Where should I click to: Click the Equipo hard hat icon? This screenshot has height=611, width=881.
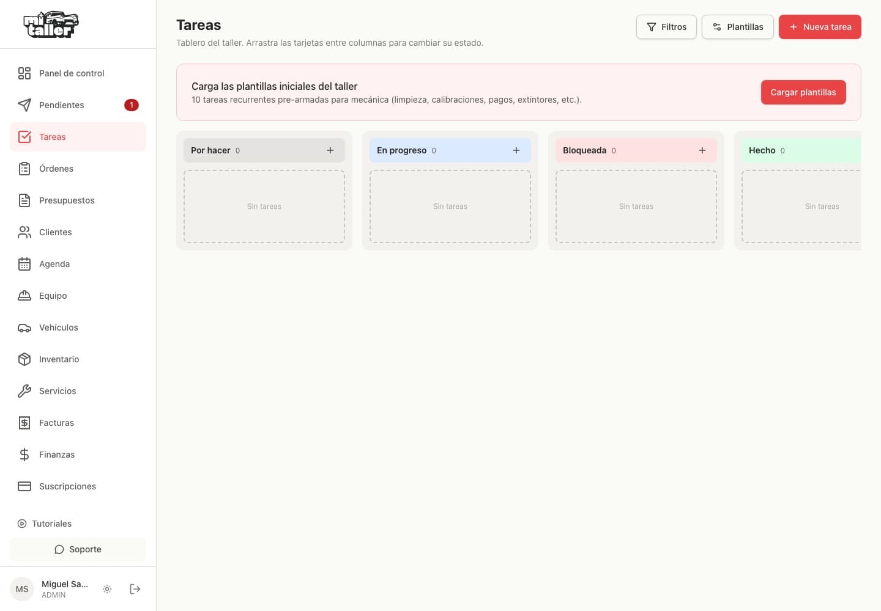pyautogui.click(x=24, y=296)
